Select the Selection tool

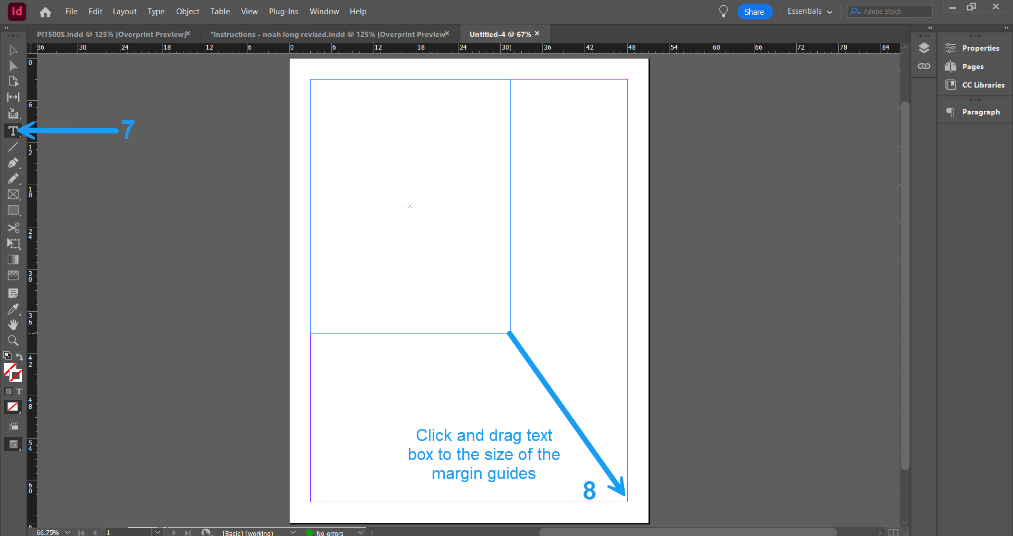point(13,50)
